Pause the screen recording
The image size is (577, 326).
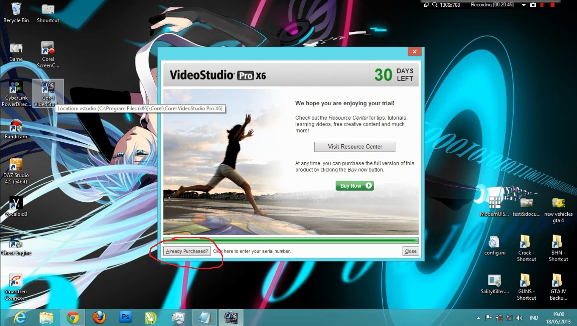tap(542, 5)
